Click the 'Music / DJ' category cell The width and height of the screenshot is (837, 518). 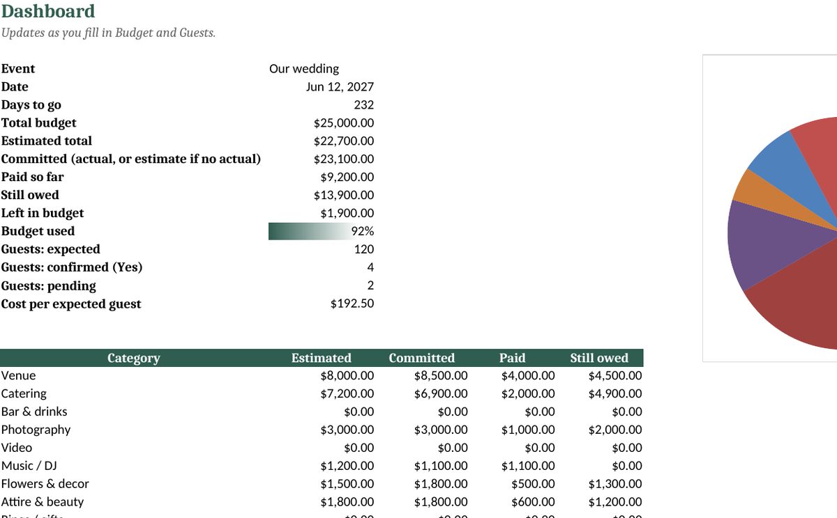29,466
